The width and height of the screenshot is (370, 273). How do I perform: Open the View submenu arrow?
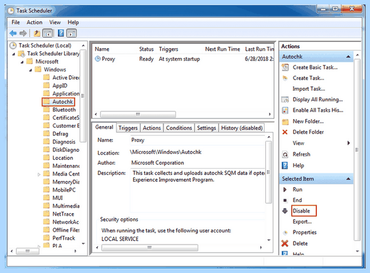pos(348,143)
